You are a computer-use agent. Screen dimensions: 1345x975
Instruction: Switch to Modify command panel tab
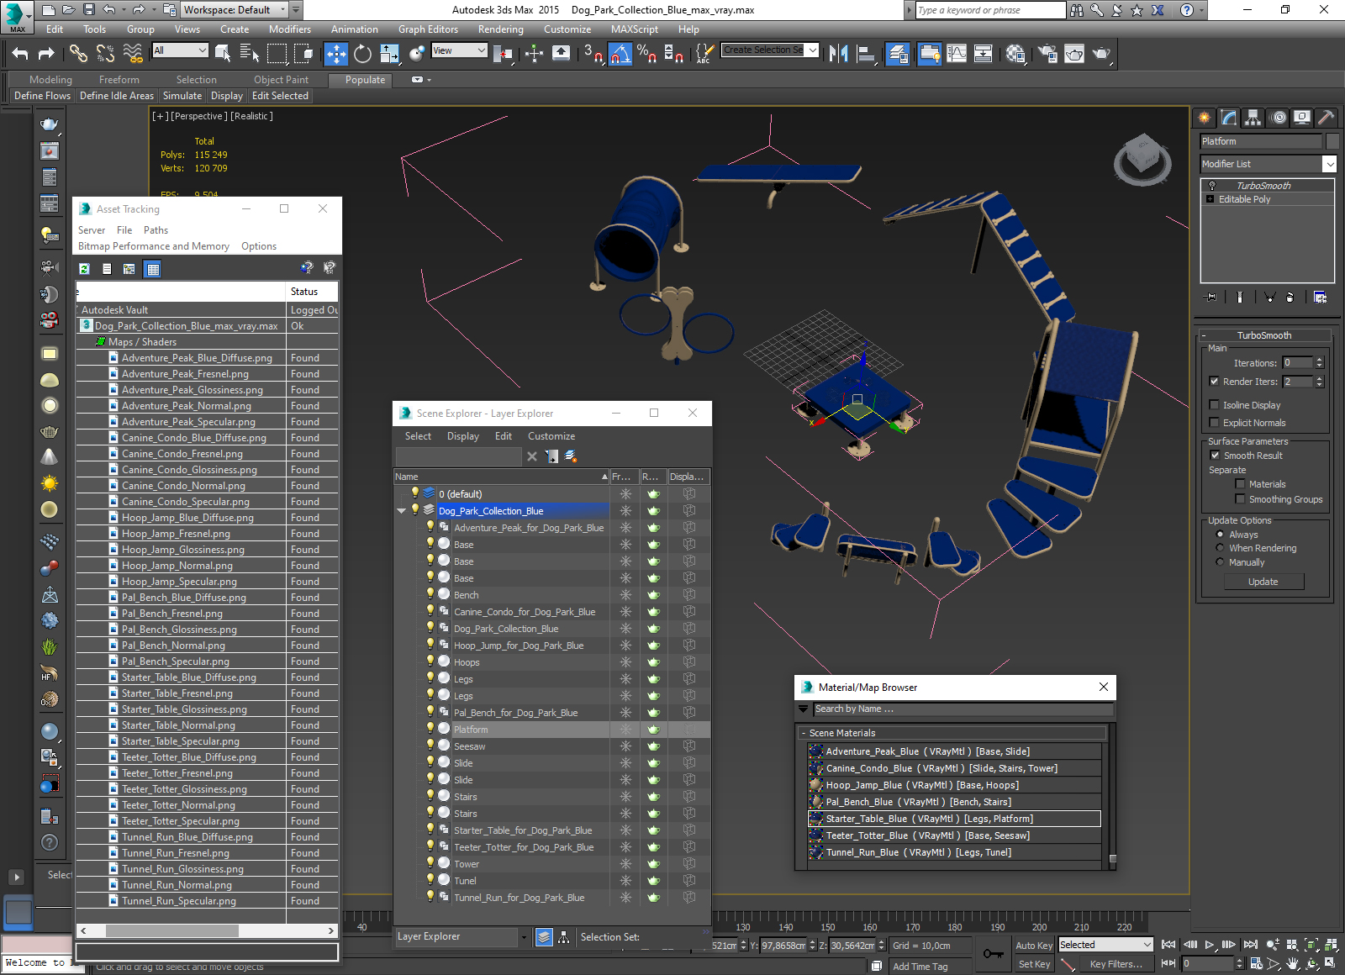coord(1229,118)
